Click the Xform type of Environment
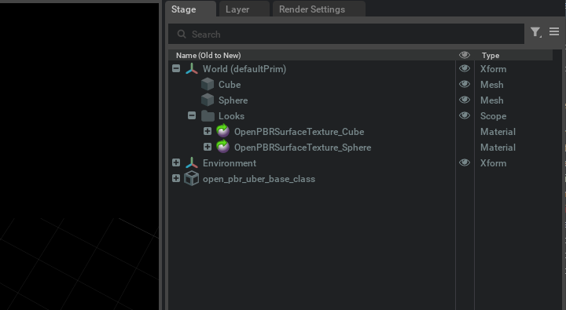The width and height of the screenshot is (566, 310). [493, 163]
